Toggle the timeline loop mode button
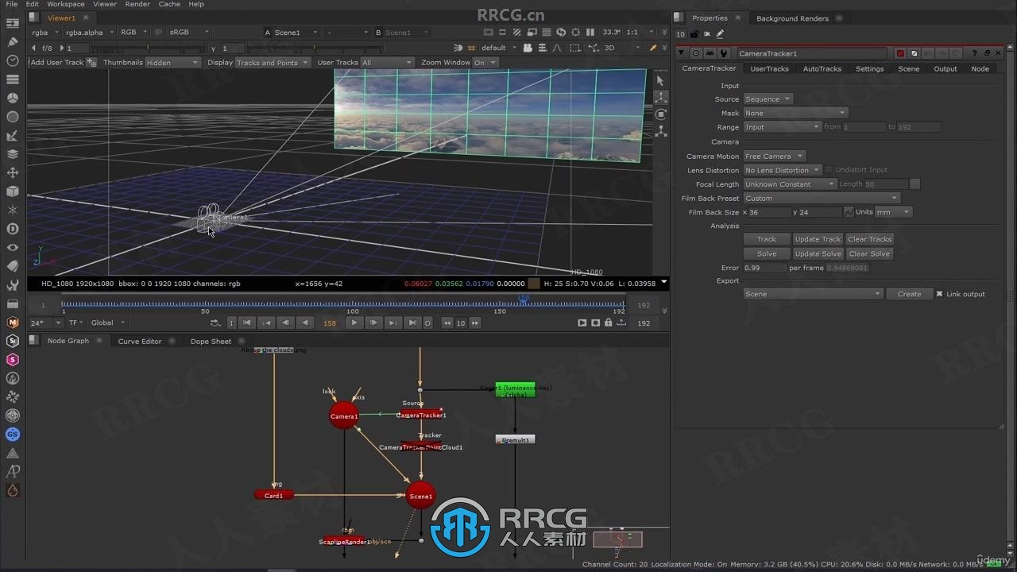The height and width of the screenshot is (572, 1017). (x=215, y=323)
